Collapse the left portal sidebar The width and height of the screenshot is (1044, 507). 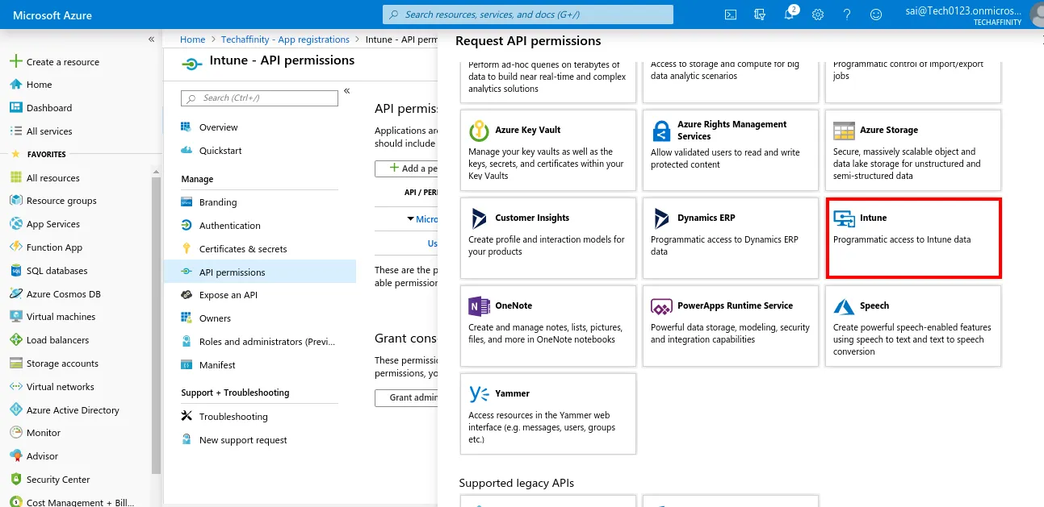[151, 39]
